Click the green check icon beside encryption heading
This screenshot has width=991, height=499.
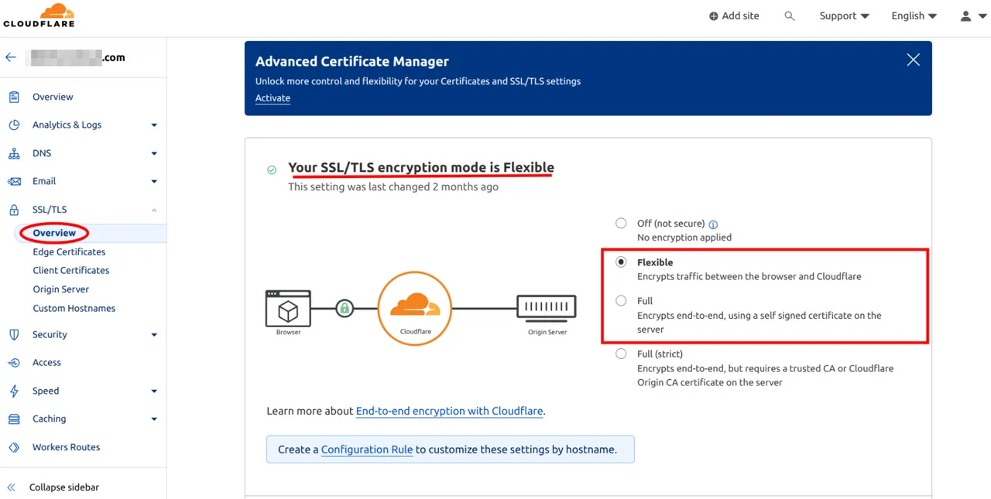(x=272, y=169)
